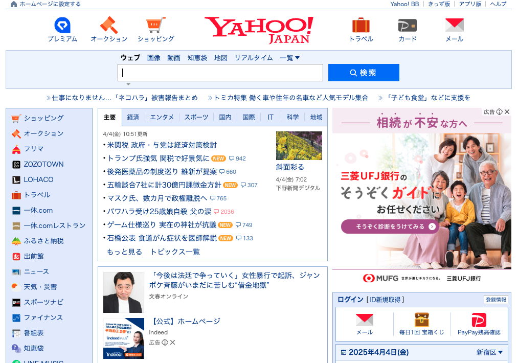
Task: Expand the 一覧 search category dropdown
Action: click(290, 58)
